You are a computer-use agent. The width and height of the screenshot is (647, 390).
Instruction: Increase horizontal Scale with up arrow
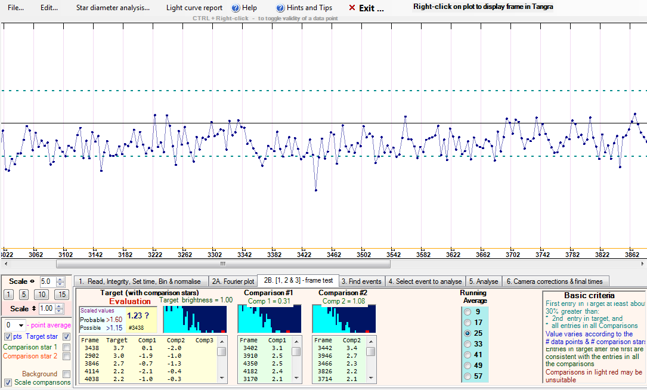[60, 278]
